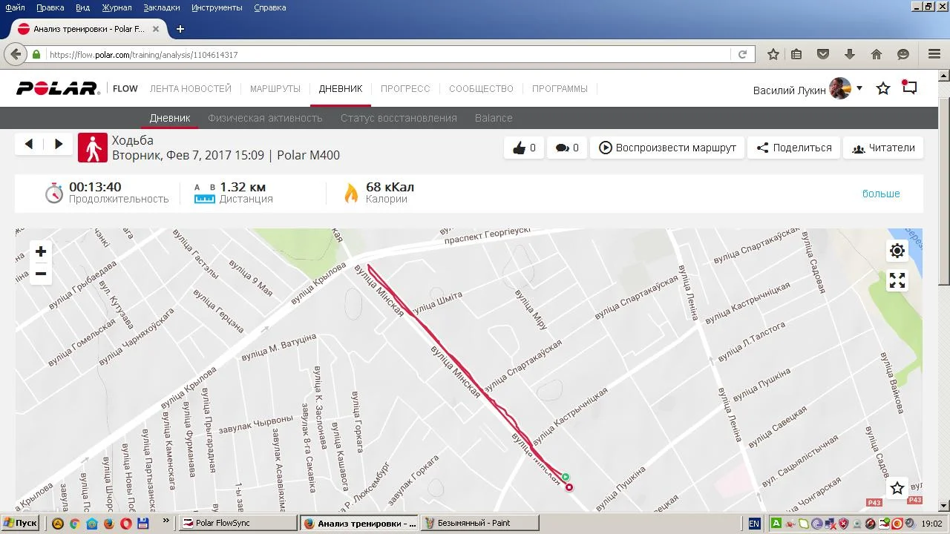Click the green route start marker
Image resolution: width=950 pixels, height=534 pixels.
566,477
